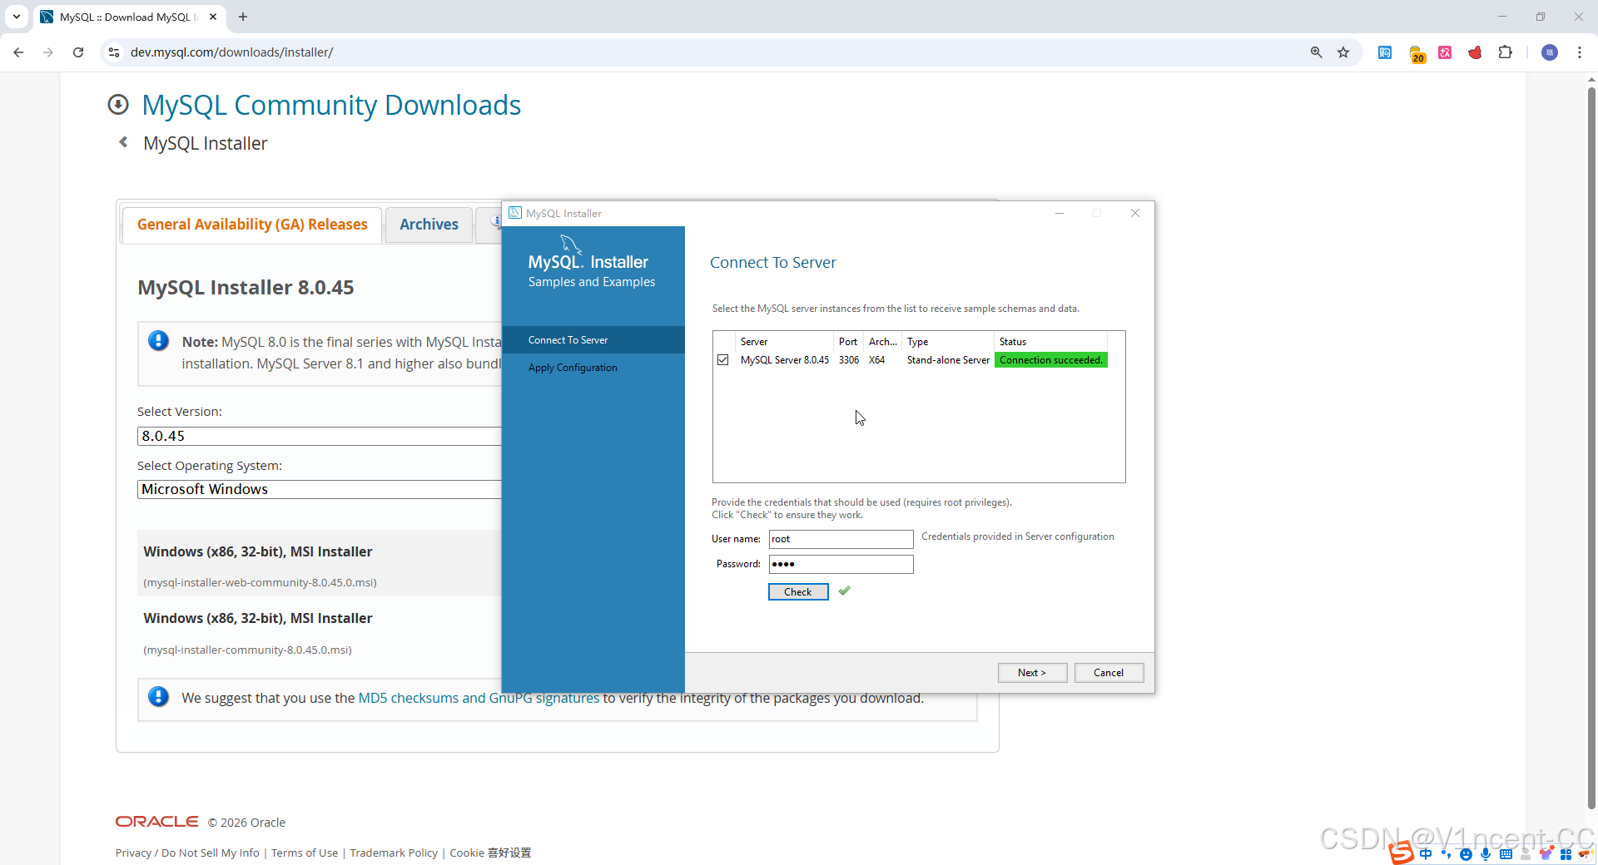Reload the current page

78,52
